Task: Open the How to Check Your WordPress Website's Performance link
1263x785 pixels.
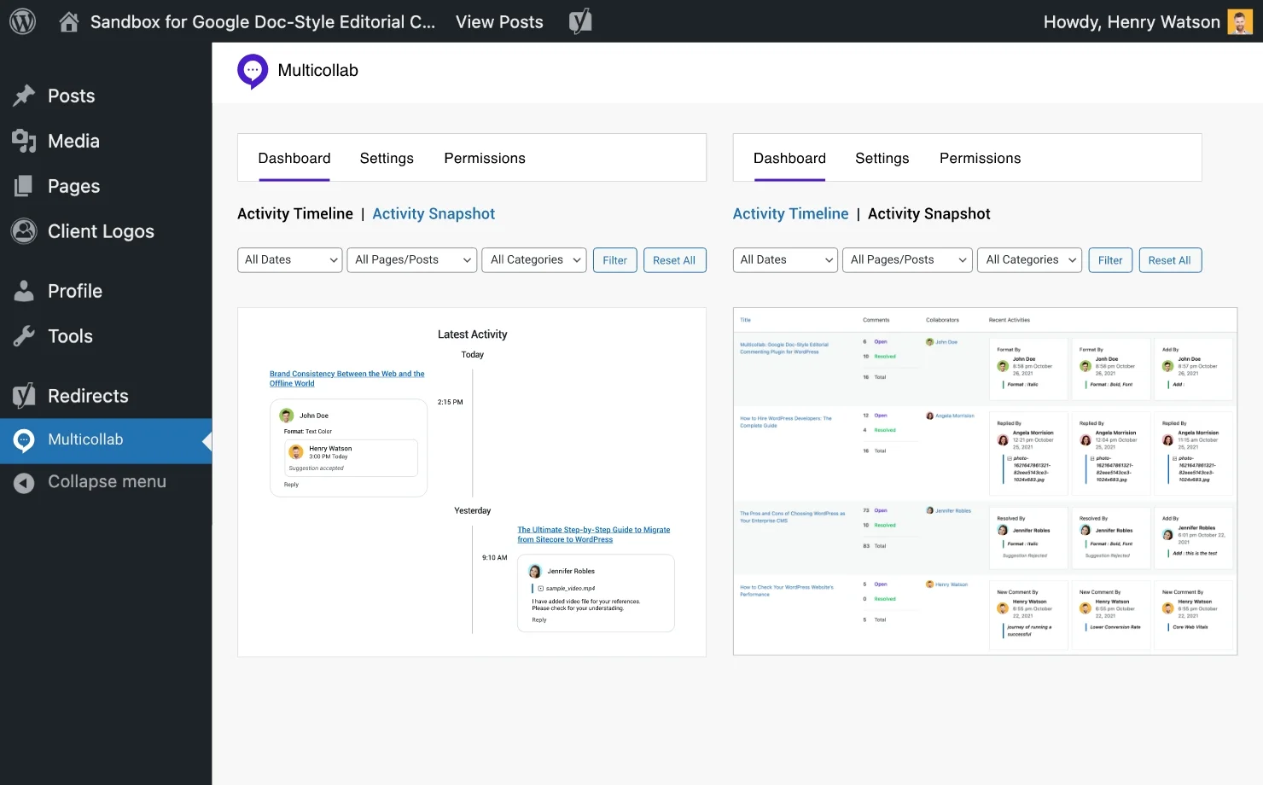Action: click(x=787, y=590)
